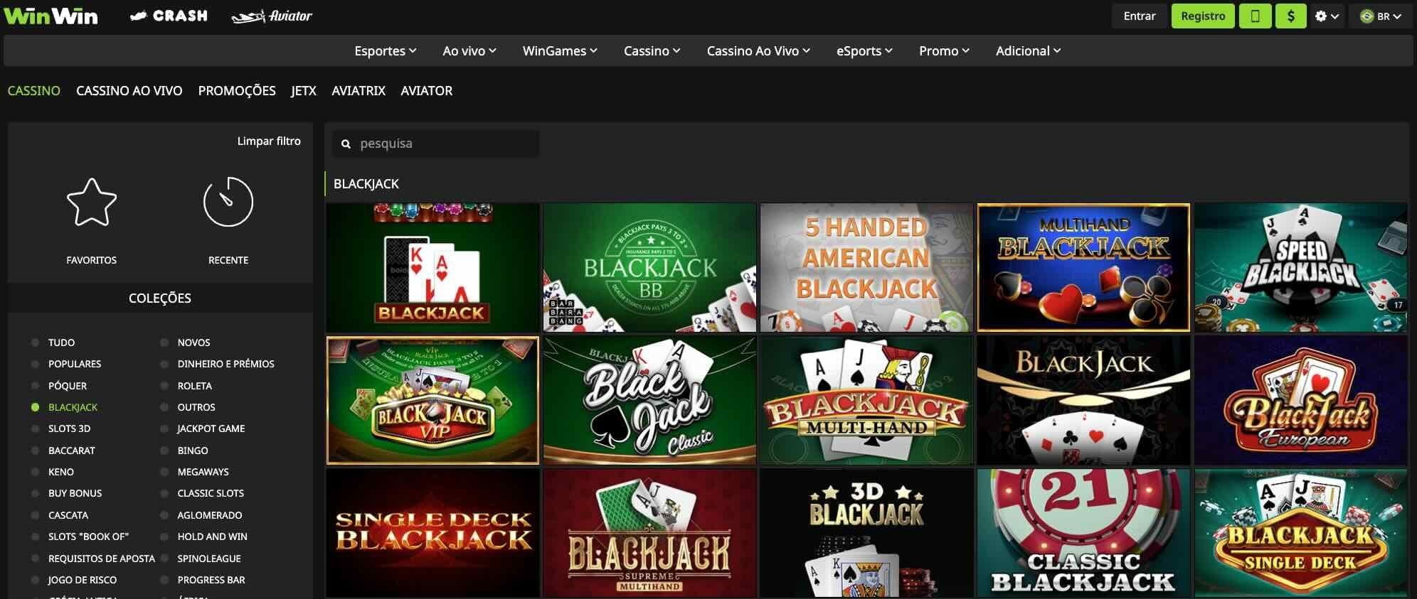
Task: Select the BINGO collection filter
Action: (x=192, y=450)
